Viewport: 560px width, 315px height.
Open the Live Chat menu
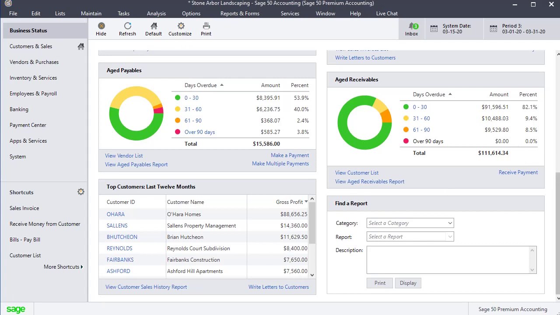click(x=387, y=14)
